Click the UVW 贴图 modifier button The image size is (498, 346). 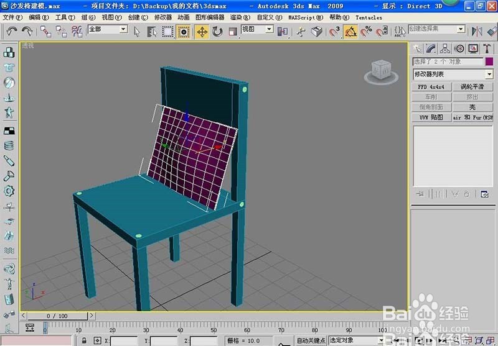coord(431,117)
